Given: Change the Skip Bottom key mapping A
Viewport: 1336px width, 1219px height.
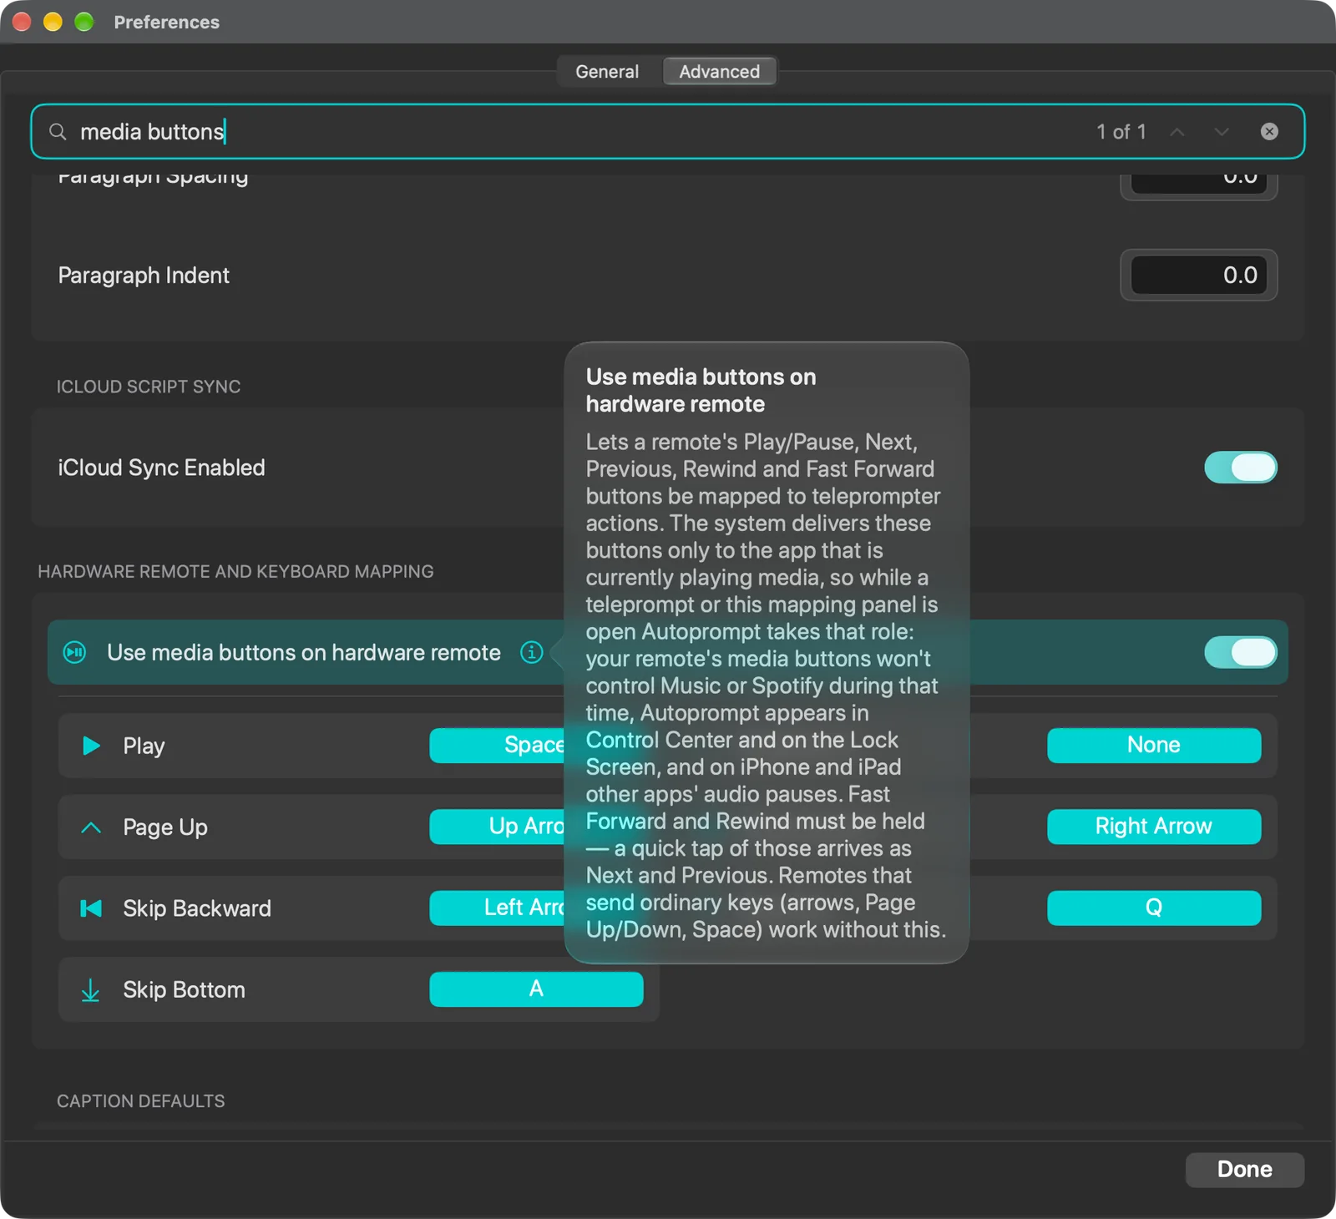Looking at the screenshot, I should click(x=536, y=989).
